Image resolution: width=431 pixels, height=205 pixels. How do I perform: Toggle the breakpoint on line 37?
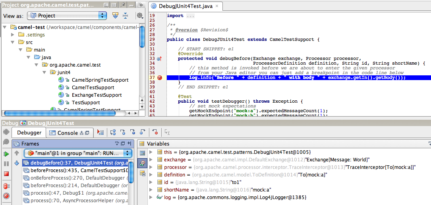pos(160,78)
